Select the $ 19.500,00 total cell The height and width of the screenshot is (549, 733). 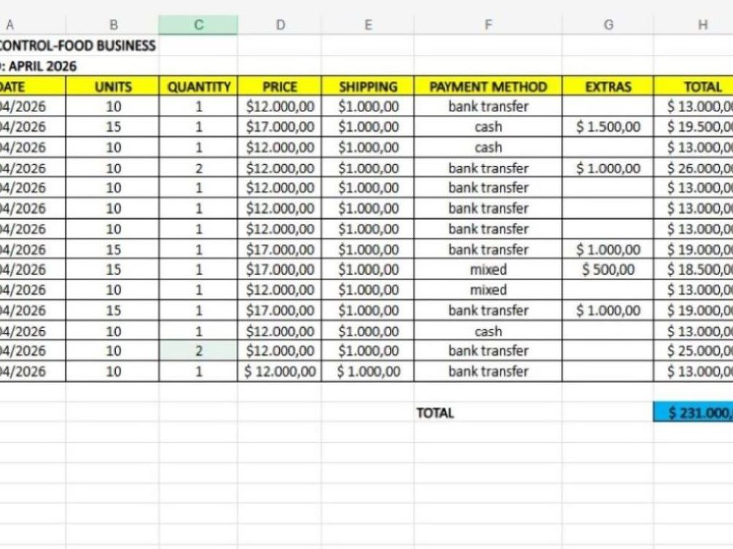(693, 127)
